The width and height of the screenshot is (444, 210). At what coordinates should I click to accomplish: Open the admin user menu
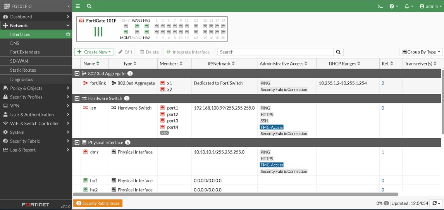[x=431, y=6]
